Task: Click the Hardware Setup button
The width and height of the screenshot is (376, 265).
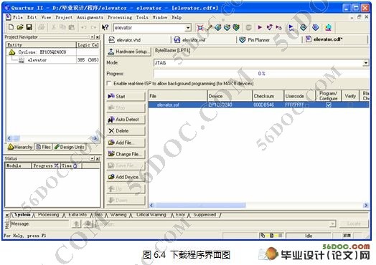Action: point(128,52)
